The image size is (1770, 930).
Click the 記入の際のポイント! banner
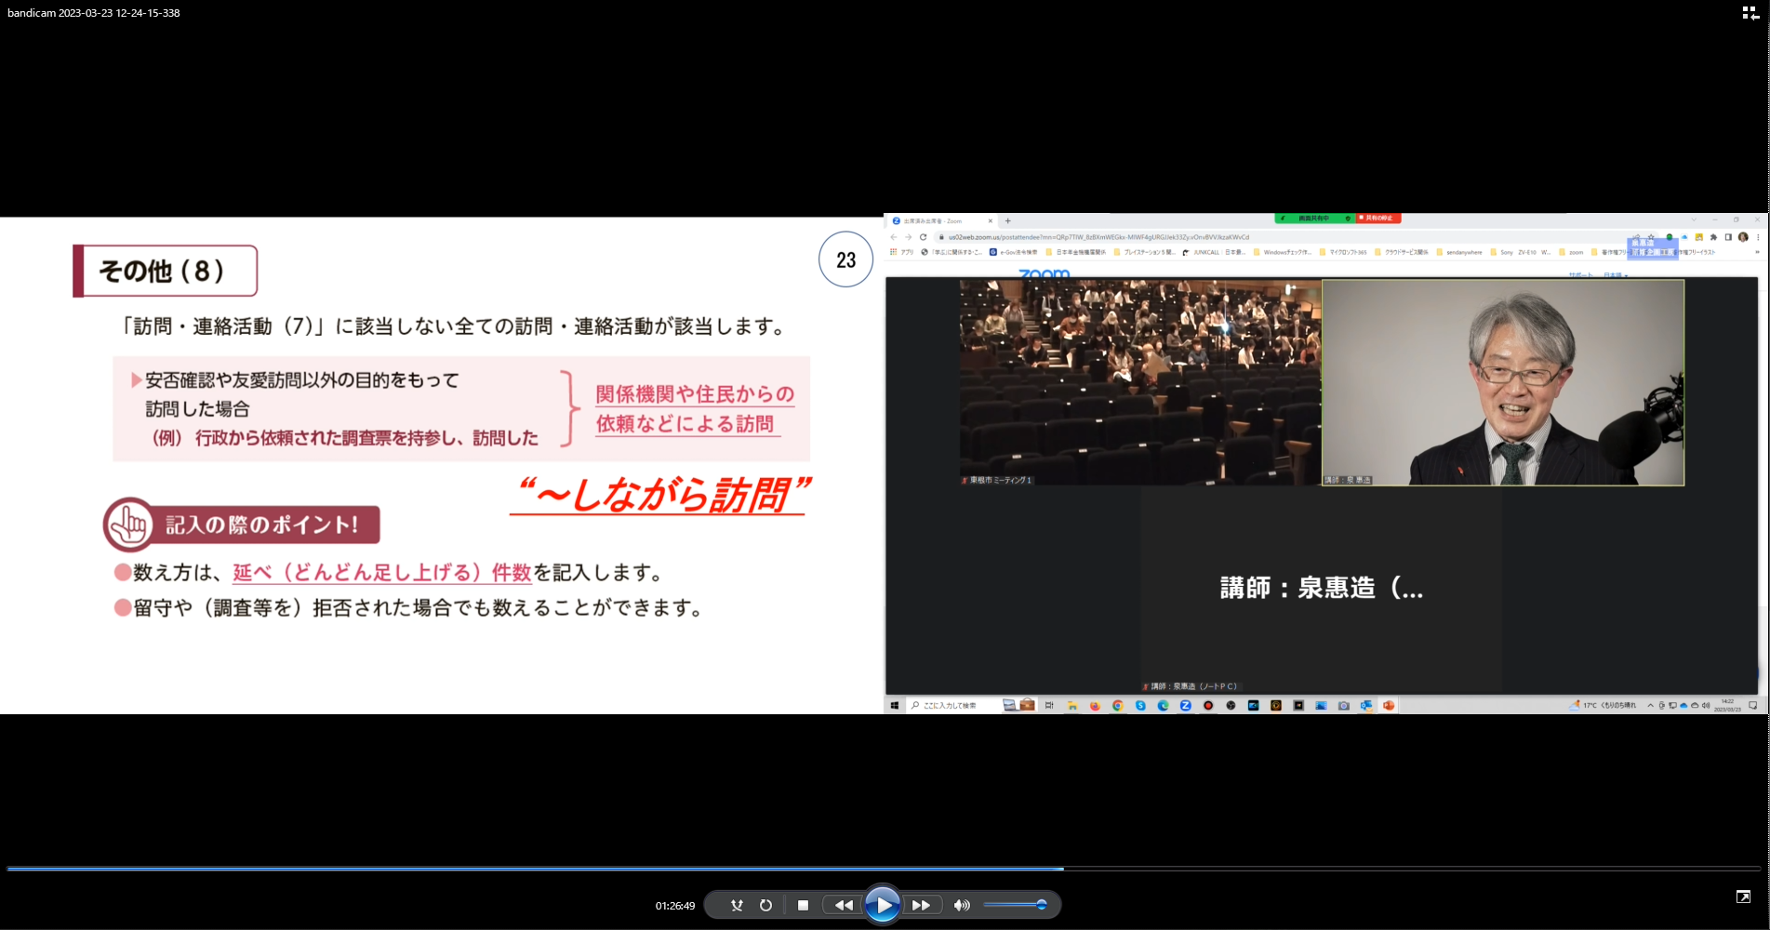click(x=242, y=525)
